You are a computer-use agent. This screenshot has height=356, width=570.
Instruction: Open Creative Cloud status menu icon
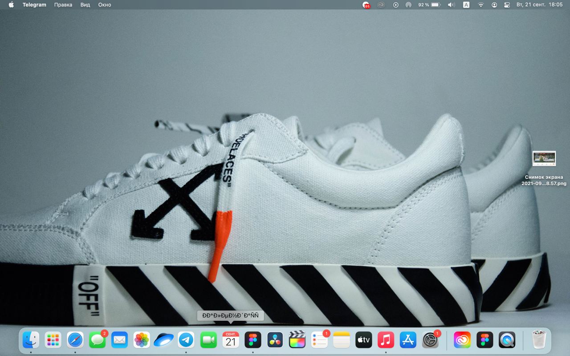381,4
